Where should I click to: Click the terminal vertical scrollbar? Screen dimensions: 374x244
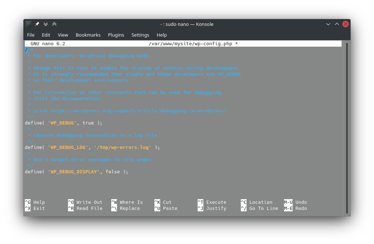pyautogui.click(x=347, y=128)
